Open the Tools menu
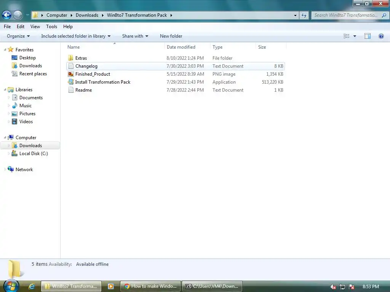The image size is (390, 292). [x=51, y=27]
